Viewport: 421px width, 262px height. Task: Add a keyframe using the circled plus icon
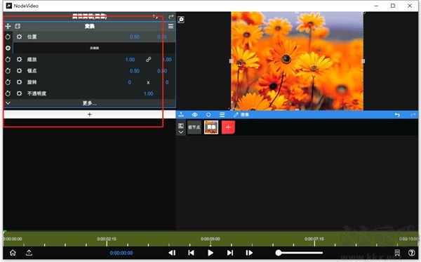[x=8, y=48]
